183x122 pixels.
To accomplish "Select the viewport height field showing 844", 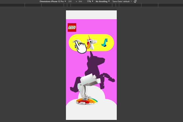I will point(80,2).
